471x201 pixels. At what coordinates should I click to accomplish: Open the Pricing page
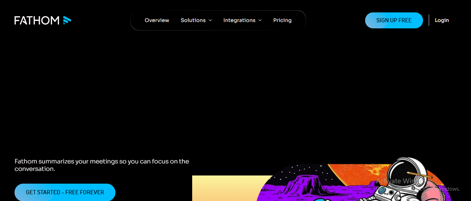[282, 20]
